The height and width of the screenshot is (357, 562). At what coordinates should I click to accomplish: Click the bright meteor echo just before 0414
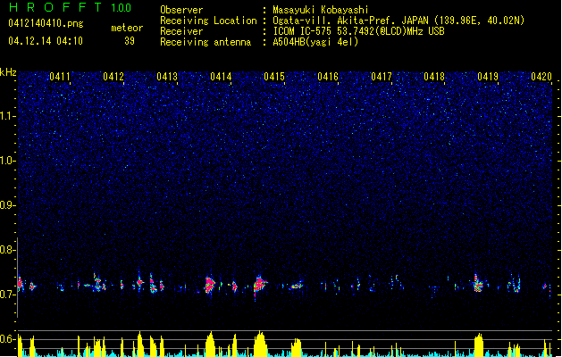point(210,286)
